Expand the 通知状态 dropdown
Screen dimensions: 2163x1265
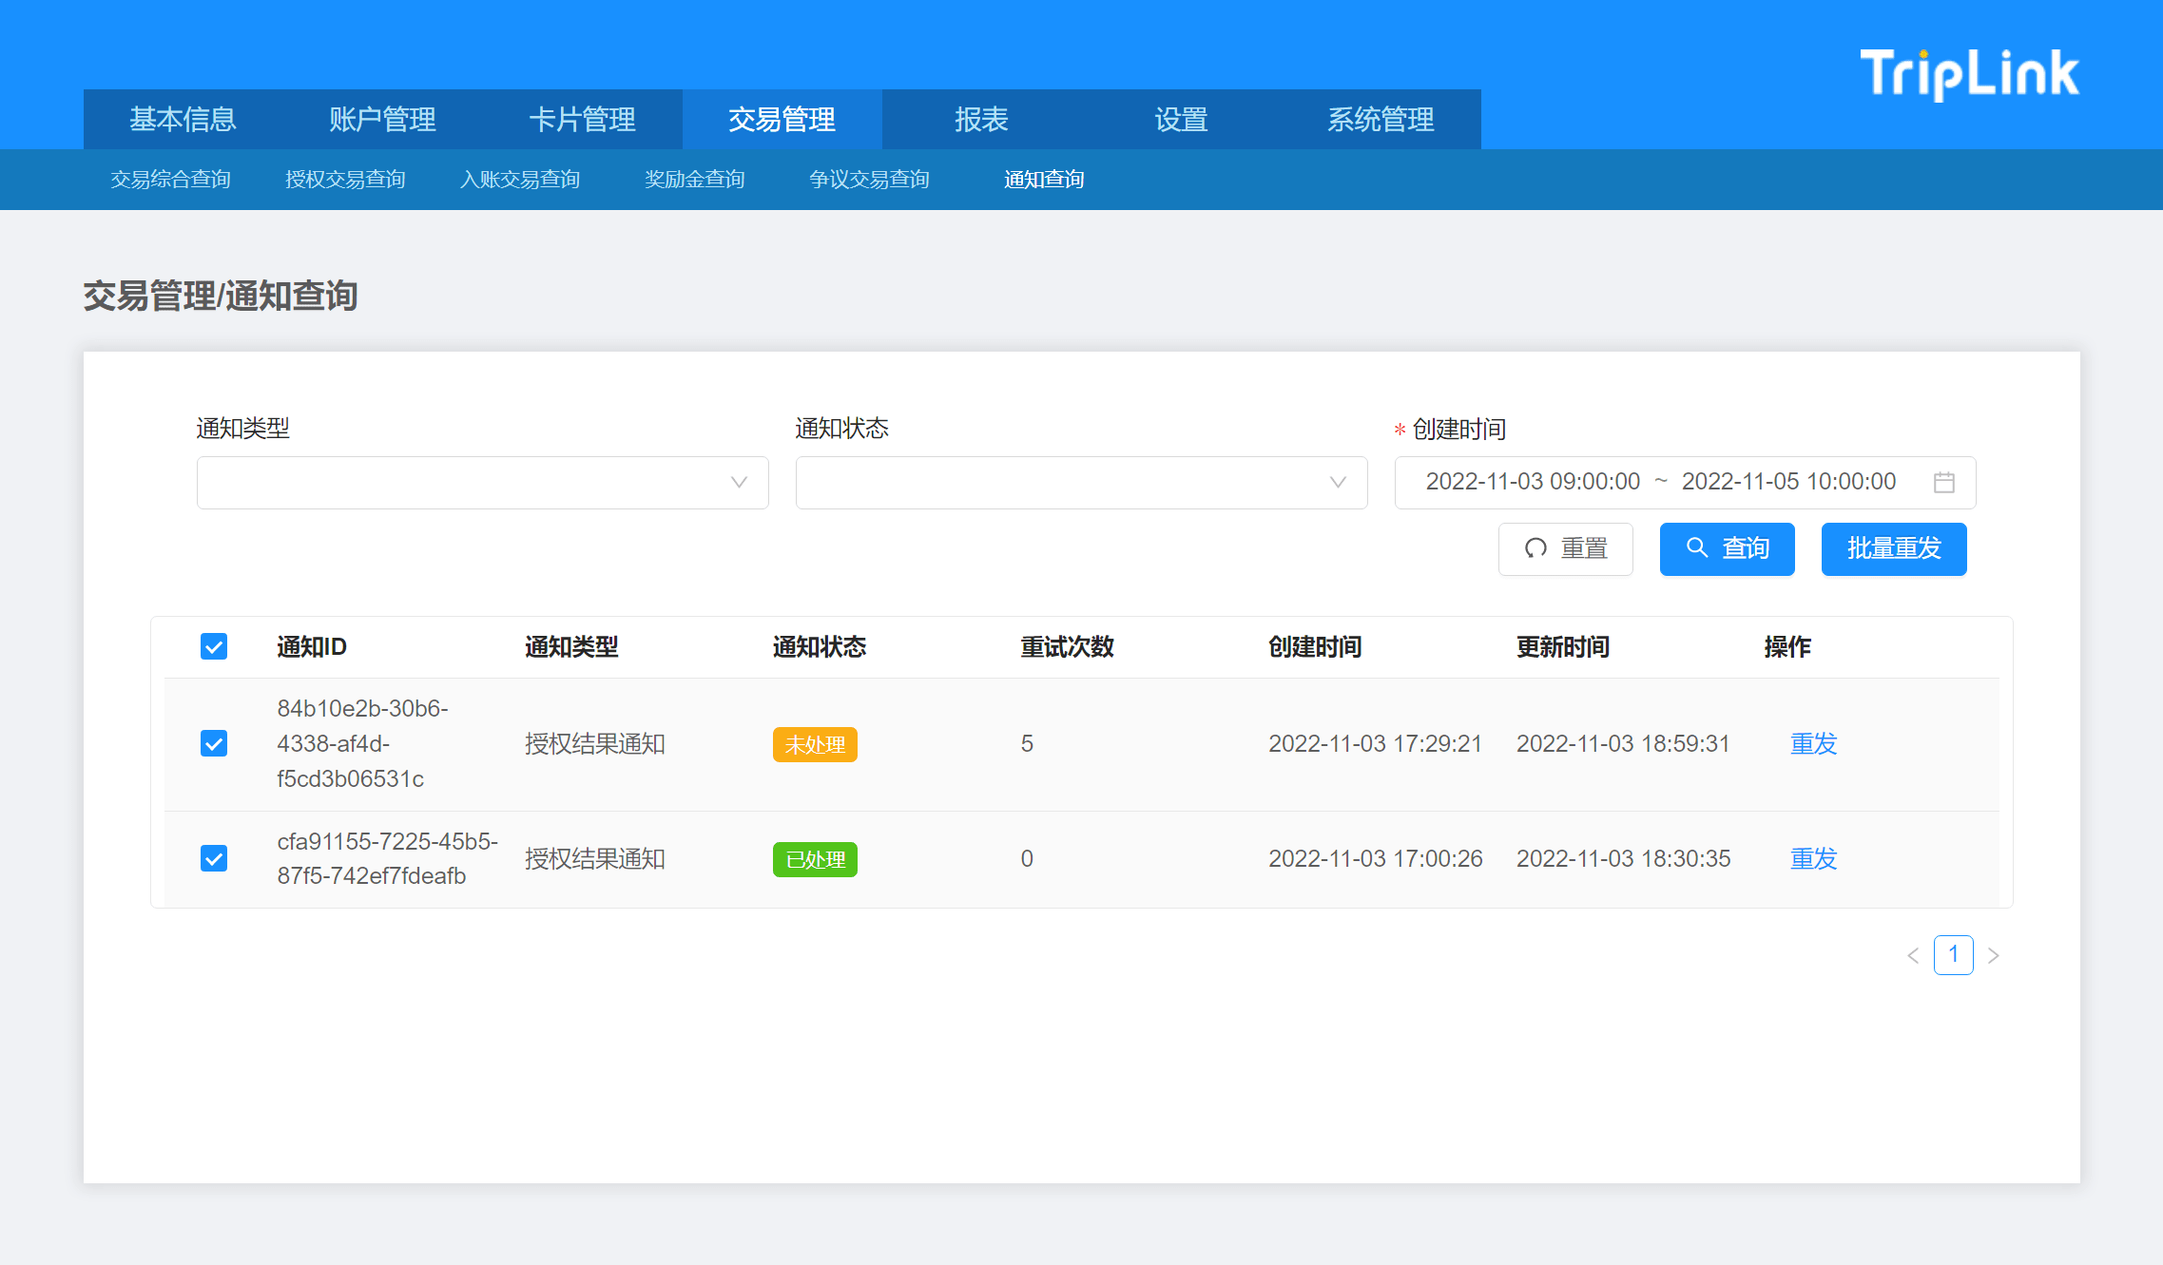point(1081,483)
